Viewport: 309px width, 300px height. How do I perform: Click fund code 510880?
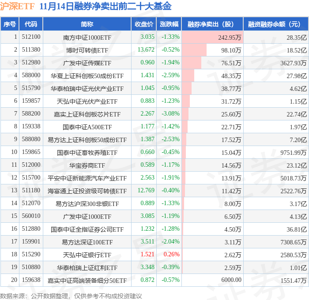[x=31, y=267]
